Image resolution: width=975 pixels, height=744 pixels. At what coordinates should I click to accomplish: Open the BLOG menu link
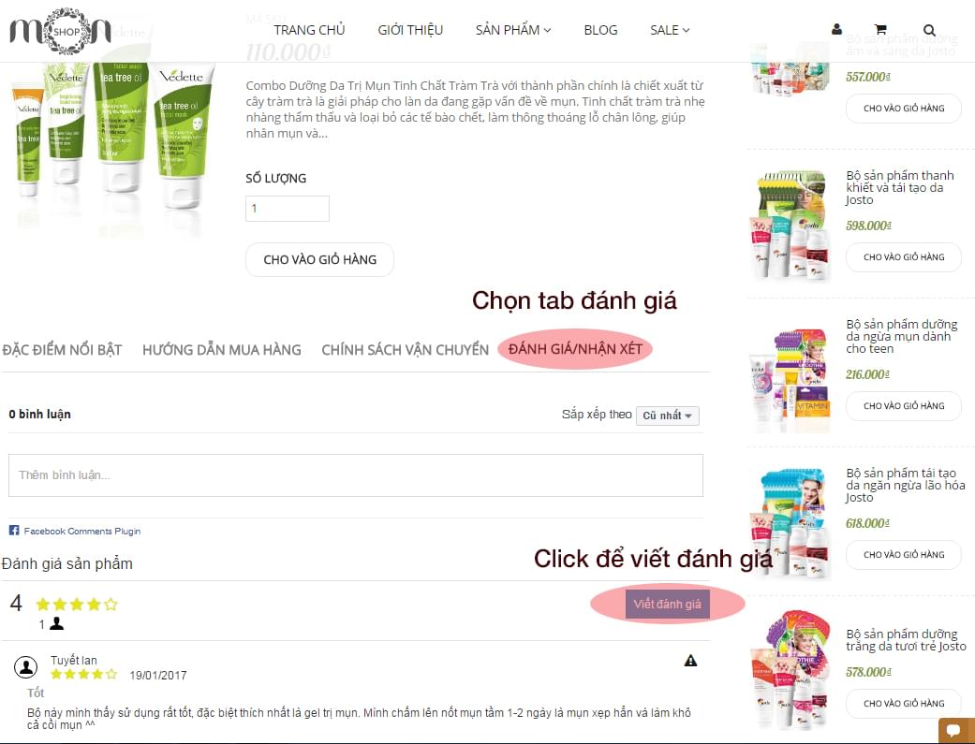(600, 30)
